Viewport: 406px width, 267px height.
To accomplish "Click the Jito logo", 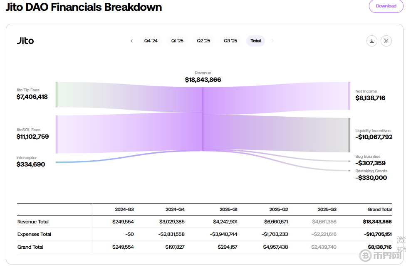I will pyautogui.click(x=25, y=41).
